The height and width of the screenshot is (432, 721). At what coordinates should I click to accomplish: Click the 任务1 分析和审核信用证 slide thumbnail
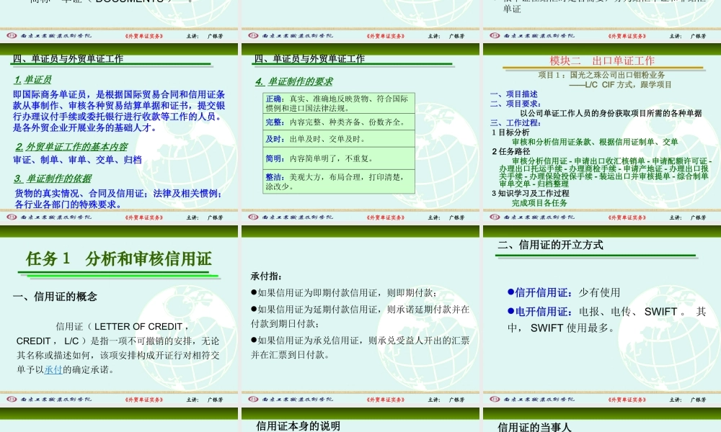coord(119,259)
